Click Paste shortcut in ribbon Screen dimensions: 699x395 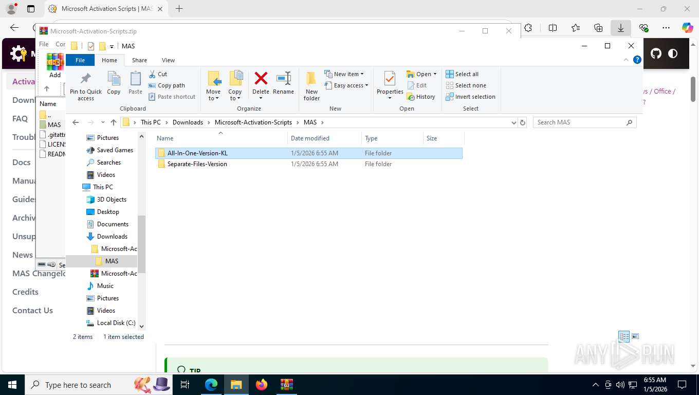[172, 97]
